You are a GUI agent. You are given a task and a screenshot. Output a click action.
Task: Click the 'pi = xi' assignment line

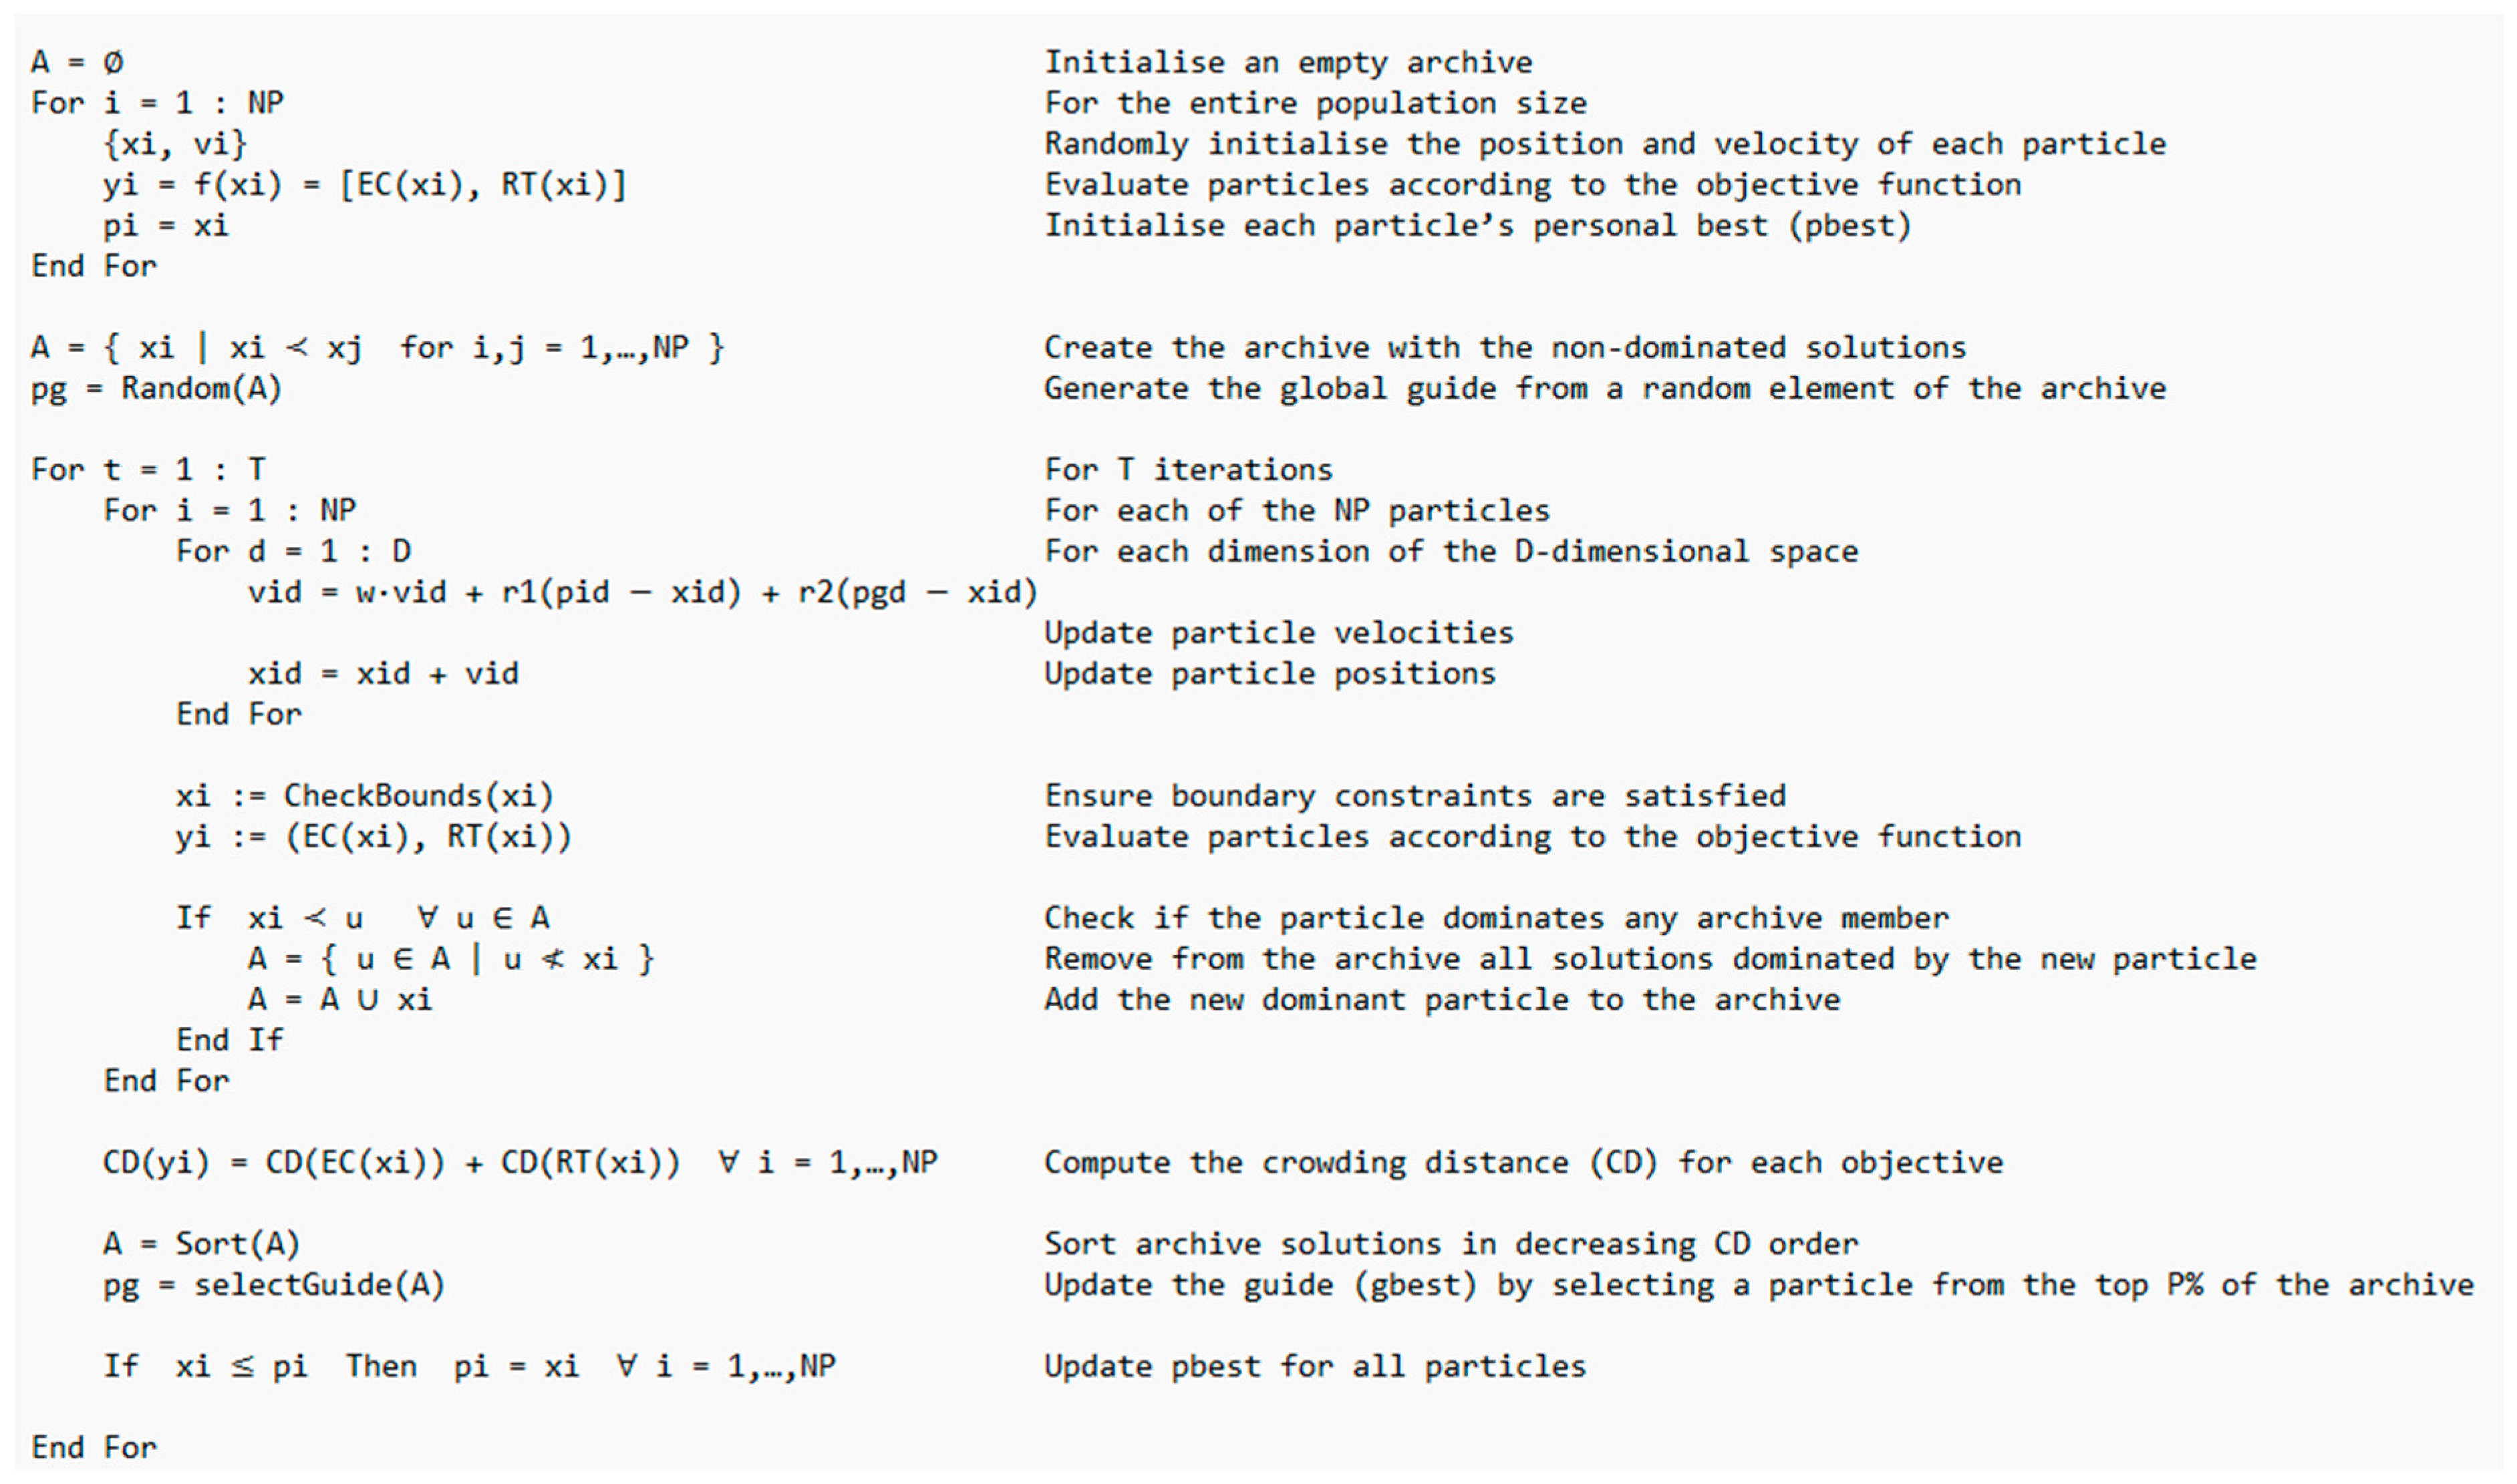pos(165,226)
